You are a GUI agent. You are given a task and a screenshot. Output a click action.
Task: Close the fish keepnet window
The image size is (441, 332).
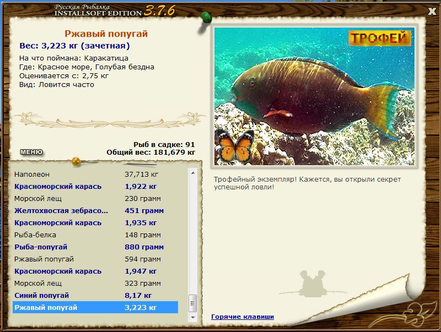pyautogui.click(x=432, y=11)
